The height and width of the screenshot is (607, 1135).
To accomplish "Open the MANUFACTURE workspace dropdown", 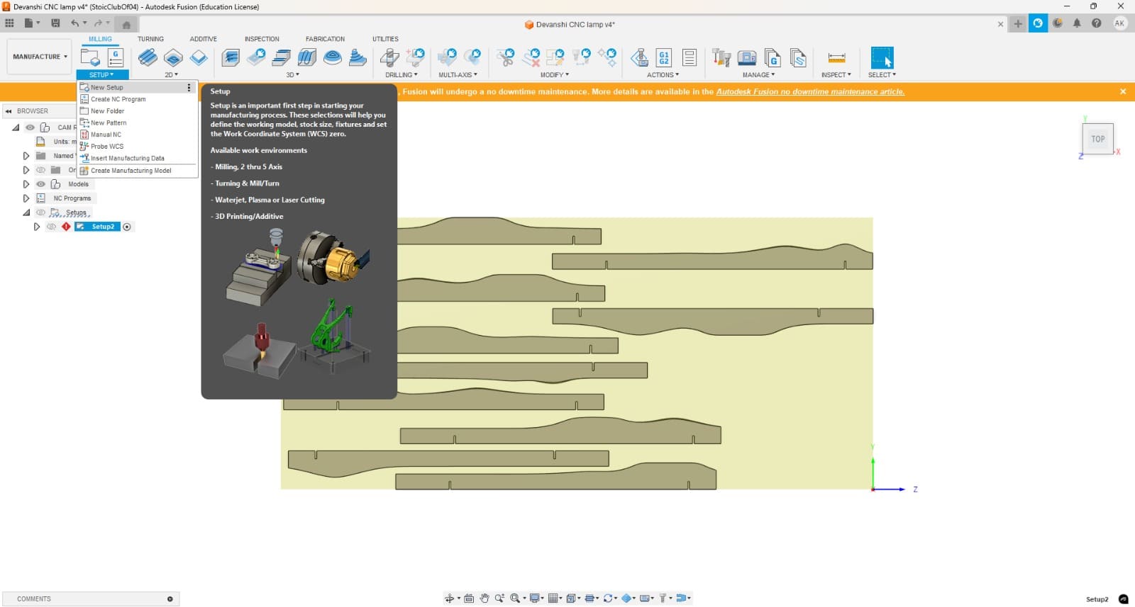I will click(40, 57).
